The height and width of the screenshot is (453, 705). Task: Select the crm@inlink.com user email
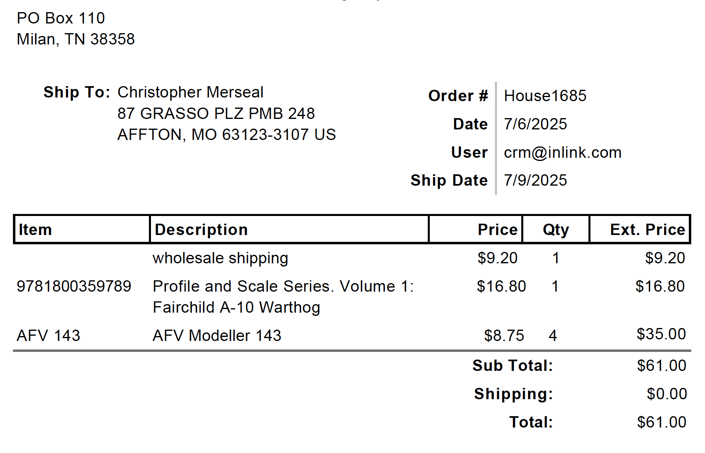(563, 152)
